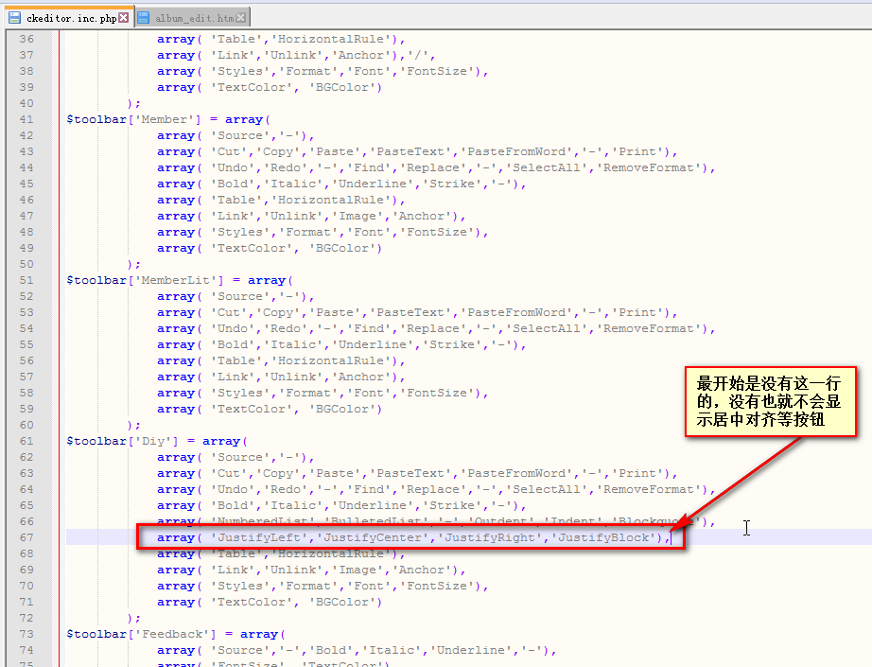Click line number 51 in the gutter
The width and height of the screenshot is (872, 667).
(x=26, y=280)
